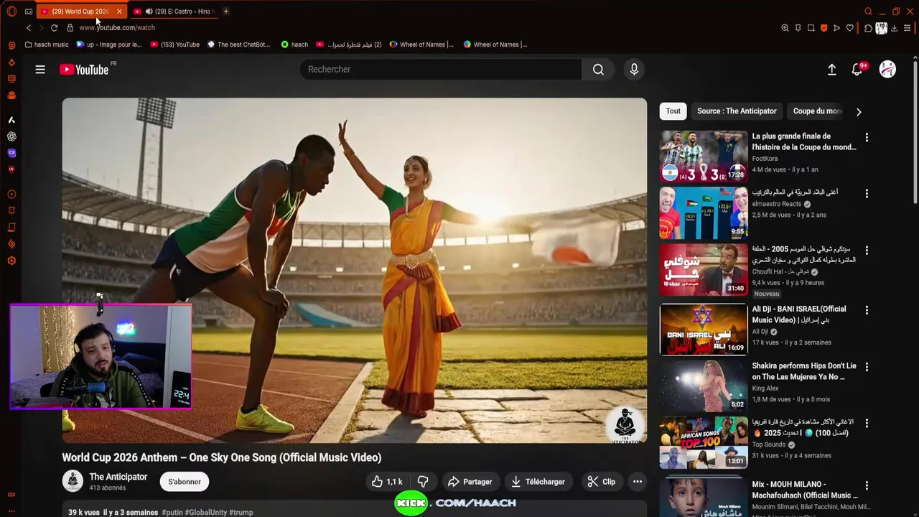The image size is (919, 517).
Task: Open The Anticipator channel name
Action: tap(118, 477)
